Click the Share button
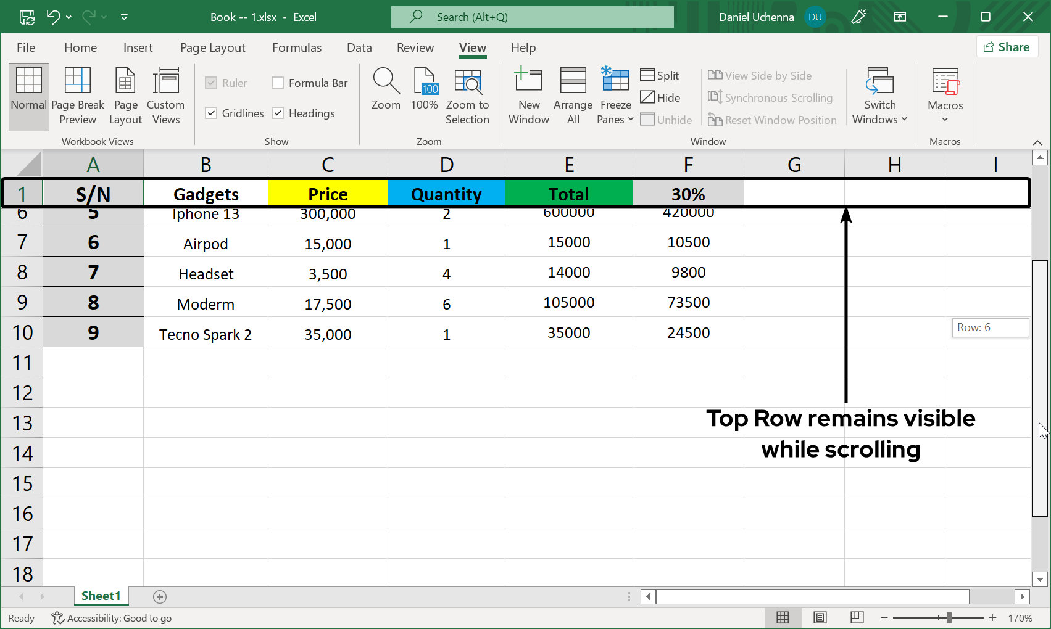This screenshot has width=1051, height=629. pyautogui.click(x=1007, y=47)
